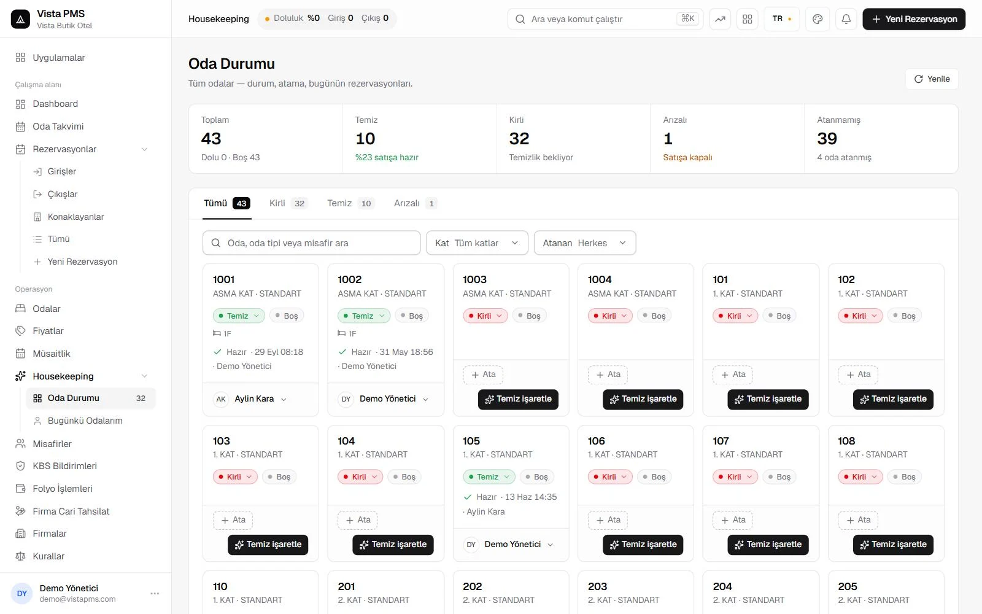Viewport: 982px width, 614px height.
Task: Click the Uygulamalar sidebar icon
Action: click(x=20, y=58)
